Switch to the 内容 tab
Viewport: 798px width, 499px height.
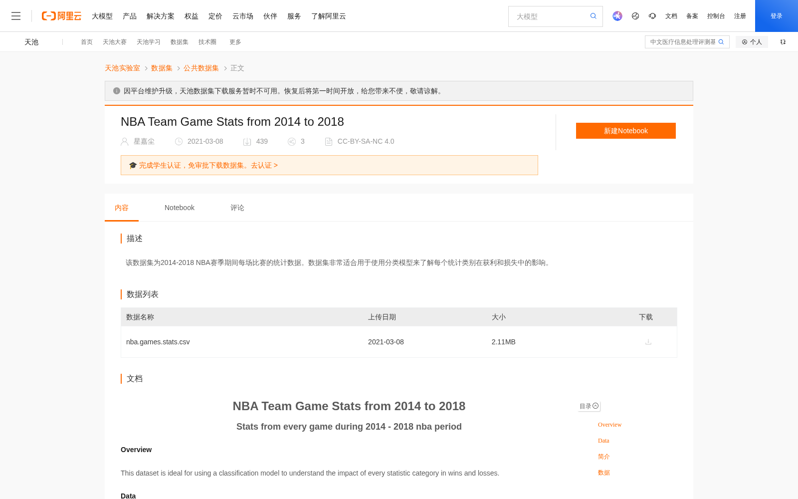point(122,208)
